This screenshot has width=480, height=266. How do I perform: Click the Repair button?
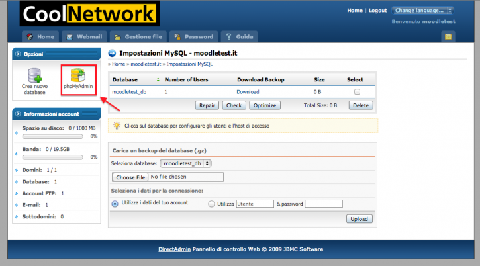click(x=207, y=105)
